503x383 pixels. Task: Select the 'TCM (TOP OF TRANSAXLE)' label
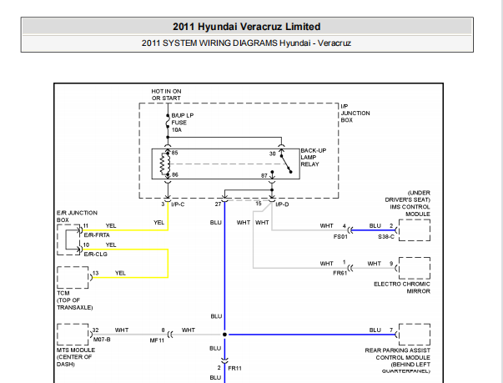pyautogui.click(x=75, y=300)
